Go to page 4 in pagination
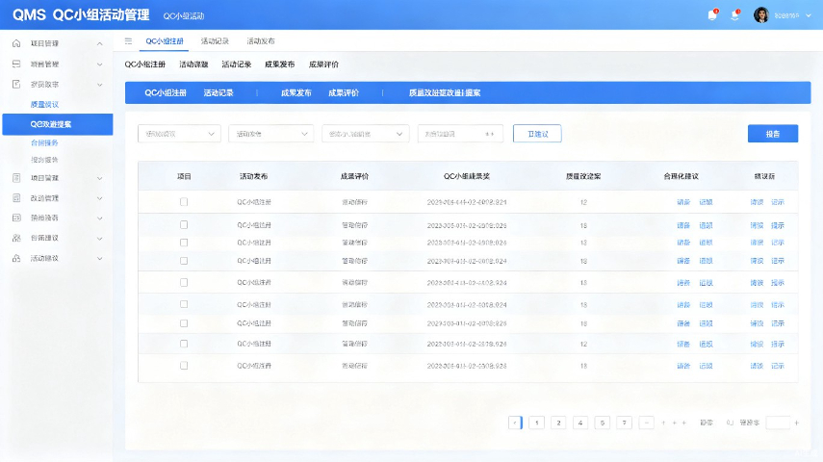823x462 pixels. (580, 423)
